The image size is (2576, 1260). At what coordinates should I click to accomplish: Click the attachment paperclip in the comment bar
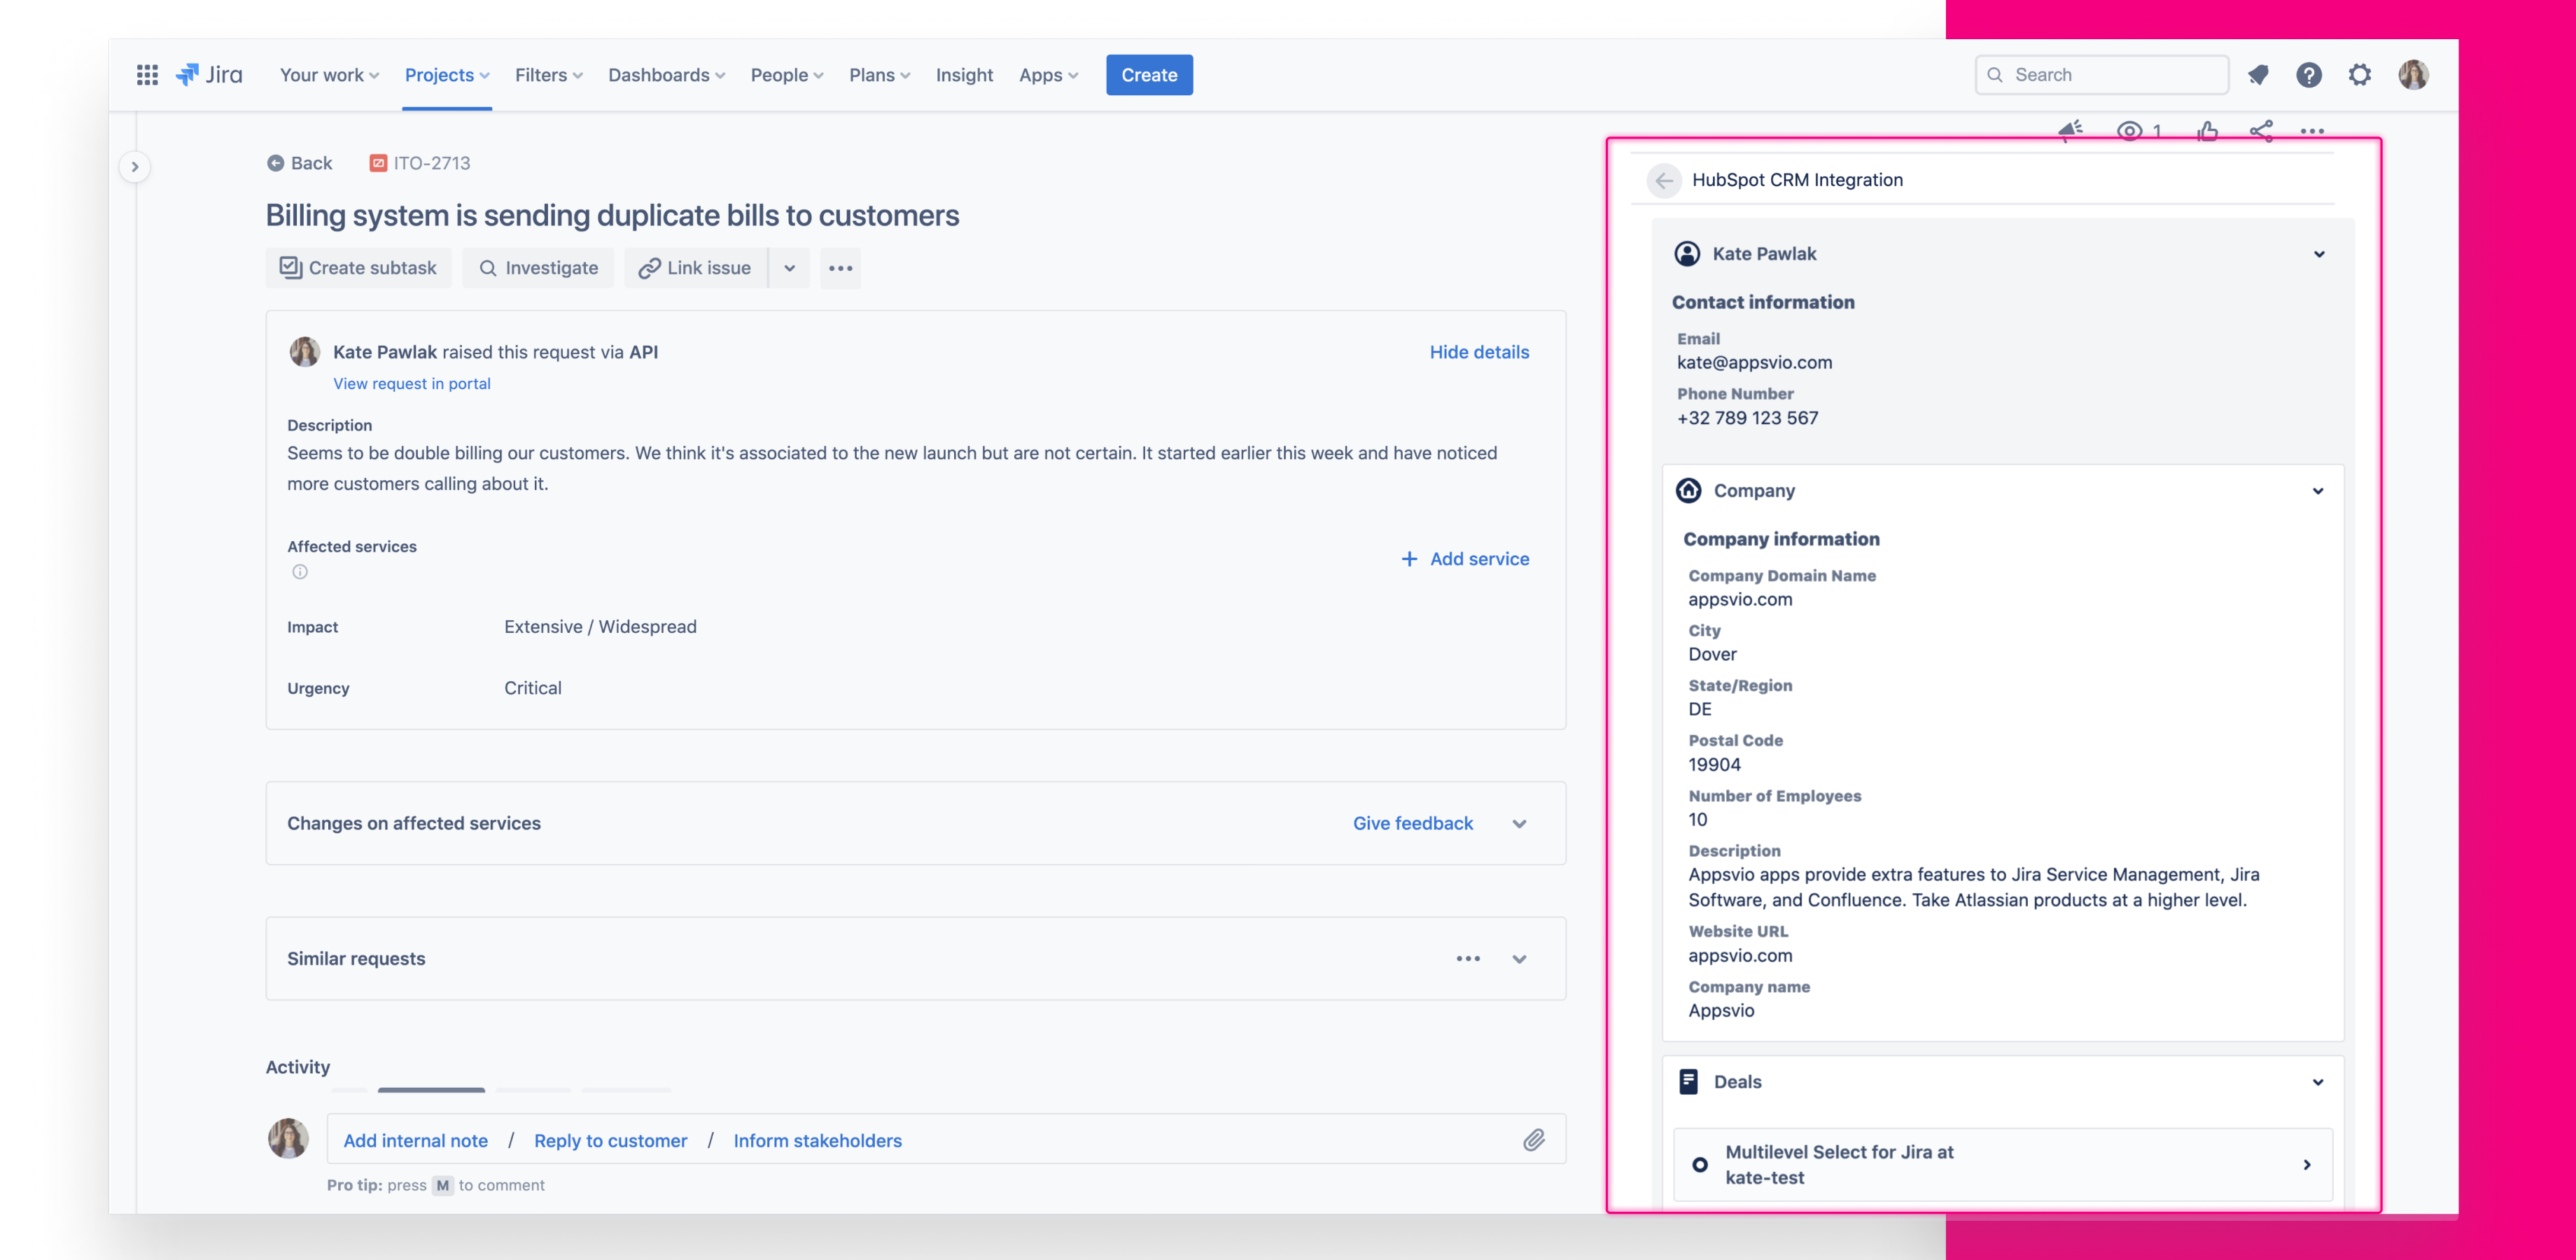pyautogui.click(x=1533, y=1139)
